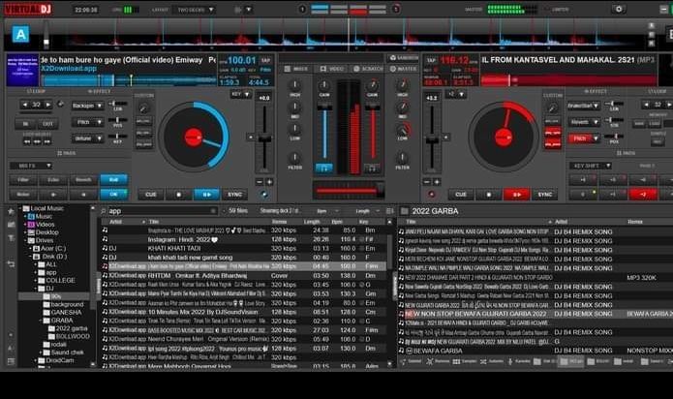Stop the left deck playback
The height and width of the screenshot is (399, 673).
tap(178, 194)
